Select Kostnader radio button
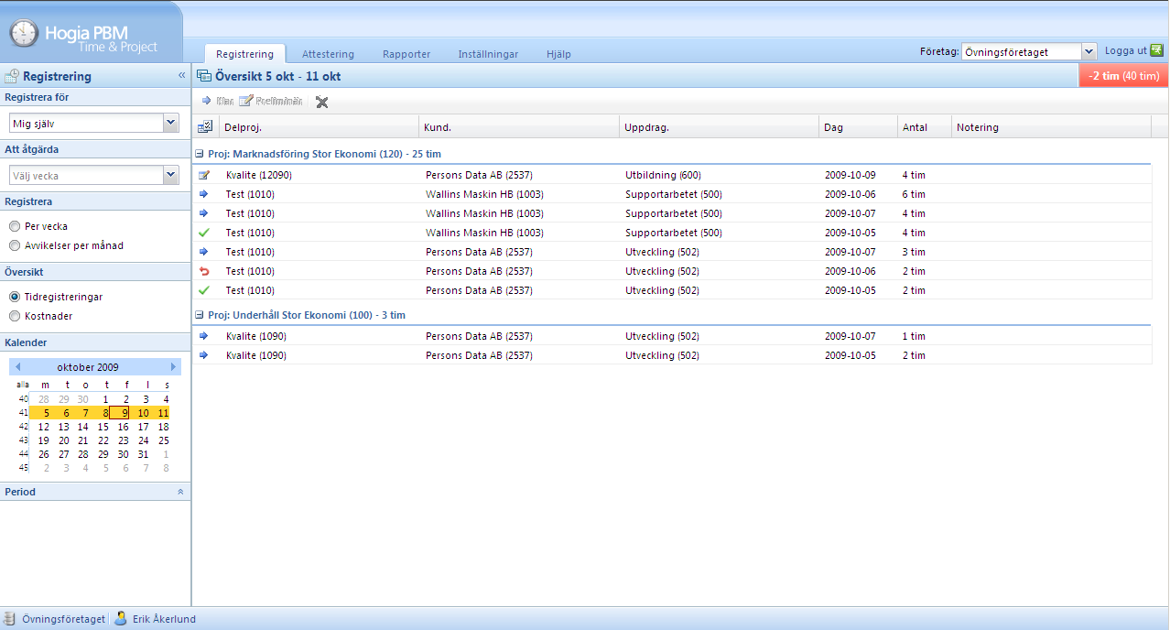Image resolution: width=1170 pixels, height=630 pixels. click(x=15, y=316)
